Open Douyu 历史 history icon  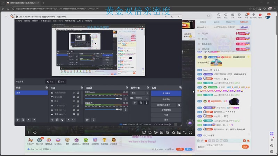point(219,16)
